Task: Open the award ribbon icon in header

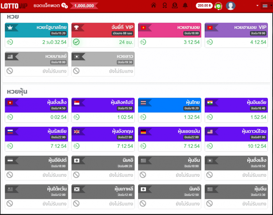Action: tap(165, 5)
